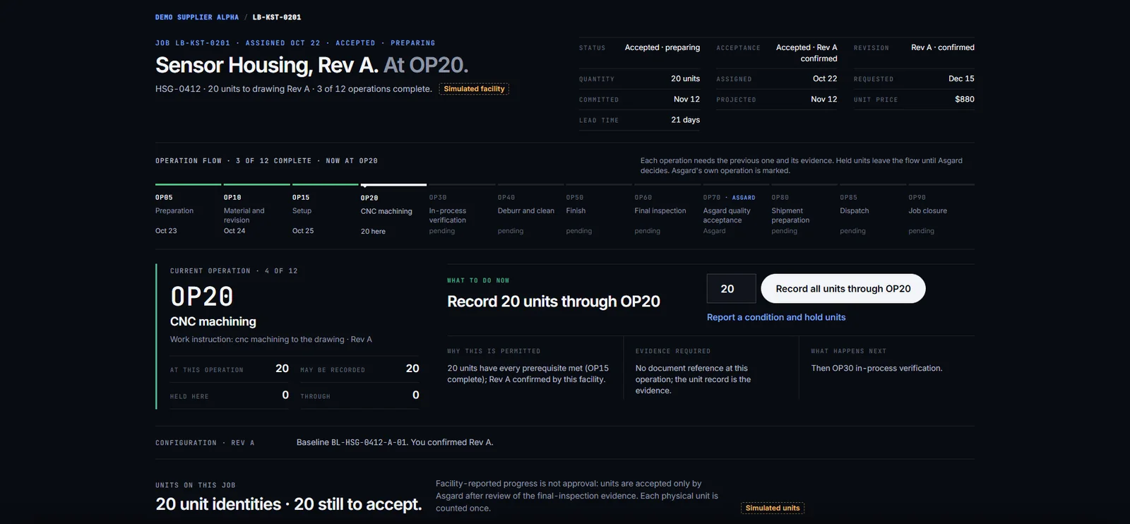Click the Status value 'Accepted · preparing'

coord(662,47)
